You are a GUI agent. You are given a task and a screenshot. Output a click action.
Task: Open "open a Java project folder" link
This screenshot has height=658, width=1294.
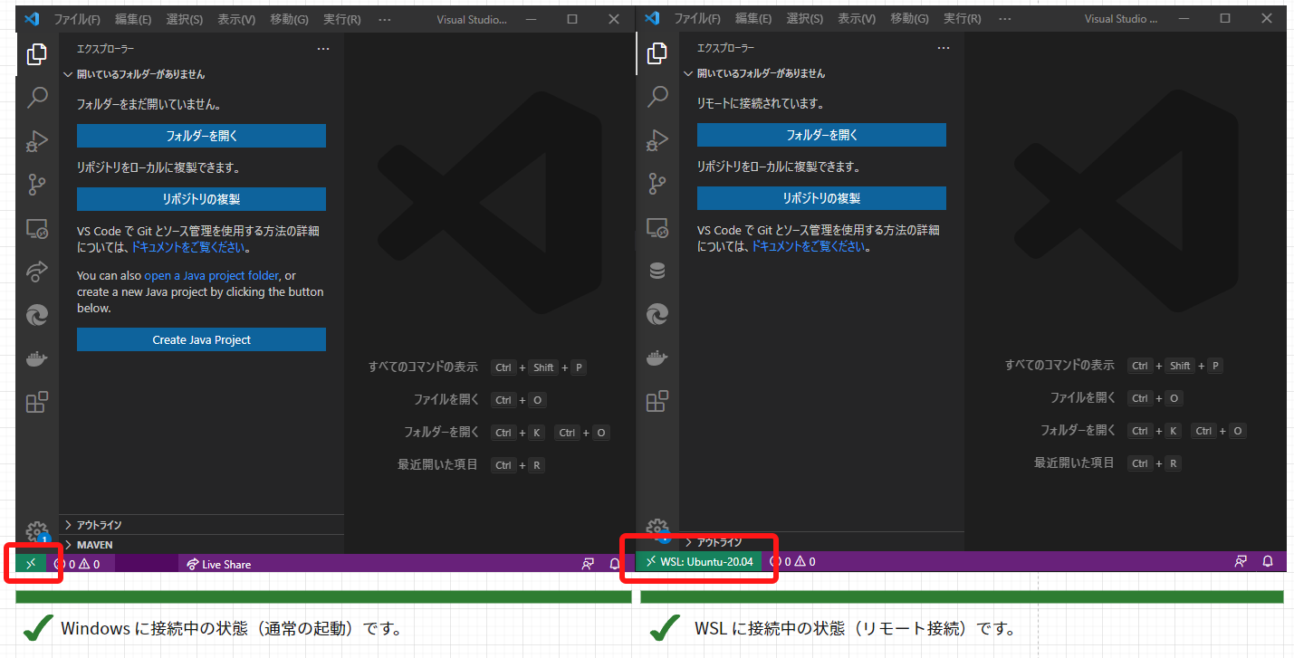pyautogui.click(x=212, y=276)
